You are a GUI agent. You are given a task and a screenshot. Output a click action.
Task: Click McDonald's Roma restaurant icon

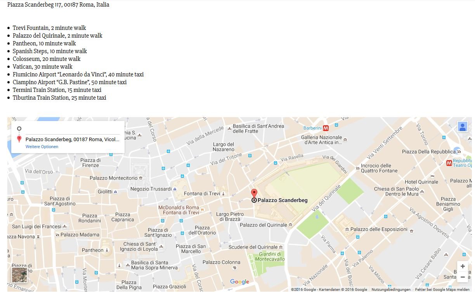[202, 210]
